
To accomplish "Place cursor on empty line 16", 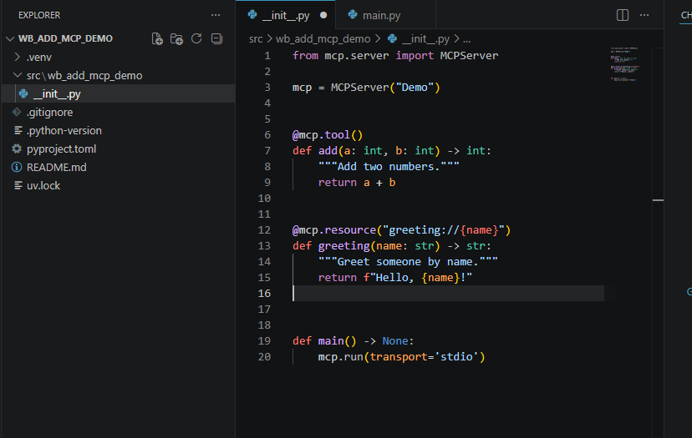I will [x=448, y=293].
